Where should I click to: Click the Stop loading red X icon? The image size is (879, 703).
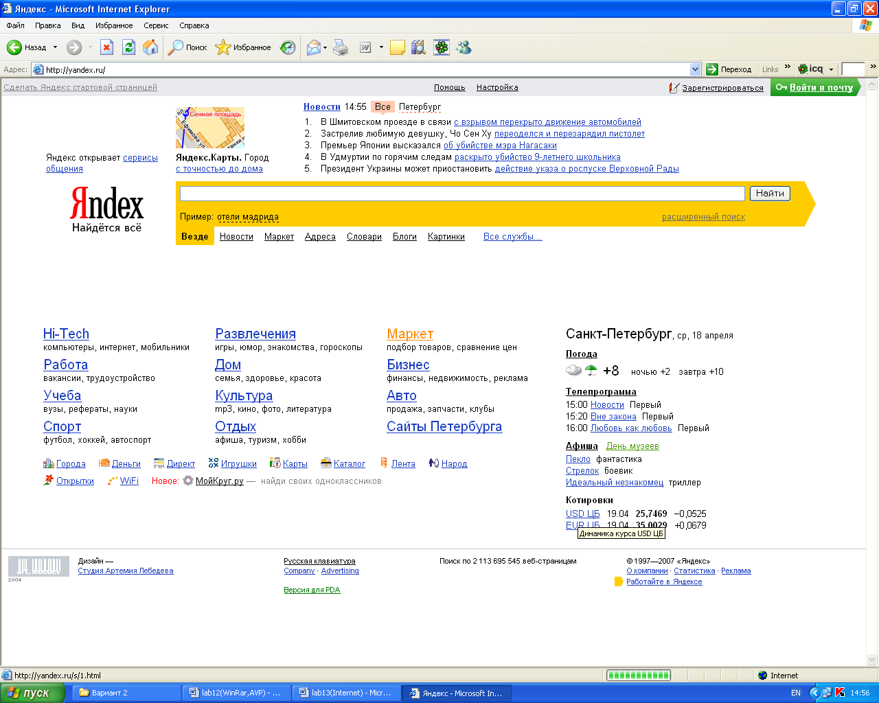(106, 47)
